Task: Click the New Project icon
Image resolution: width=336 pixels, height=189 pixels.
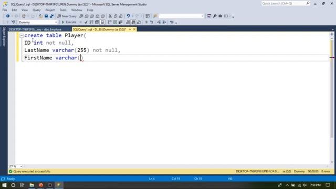Action: (x=24, y=16)
